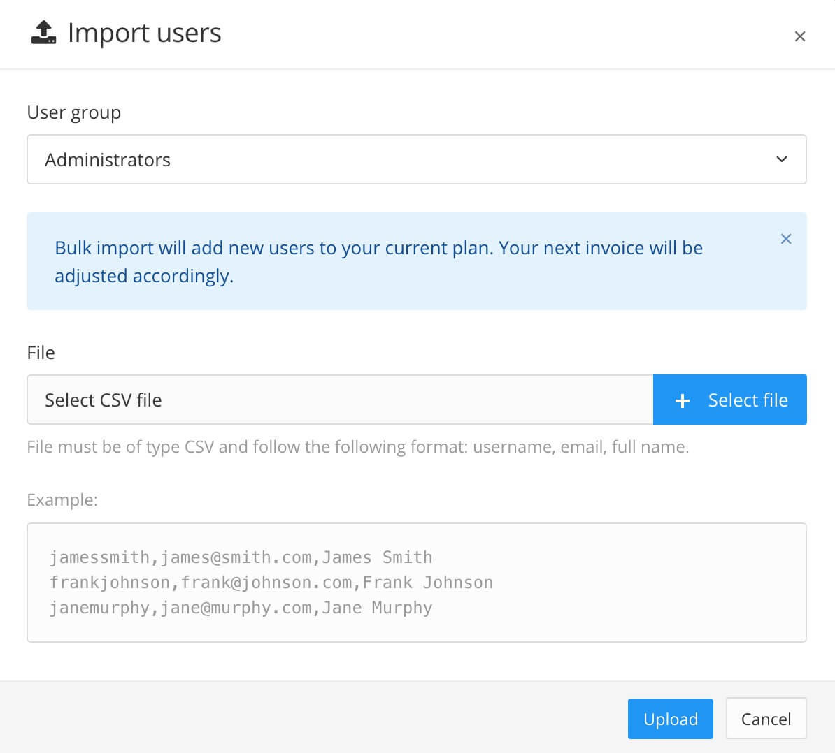Open the Administrators user group dropdown
Image resolution: width=835 pixels, height=753 pixels.
coord(417,159)
